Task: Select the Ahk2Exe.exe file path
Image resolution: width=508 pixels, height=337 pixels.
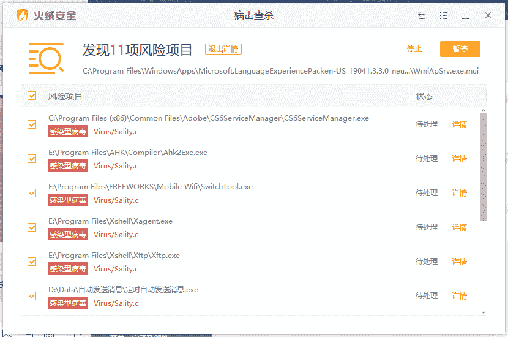Action: pos(128,153)
